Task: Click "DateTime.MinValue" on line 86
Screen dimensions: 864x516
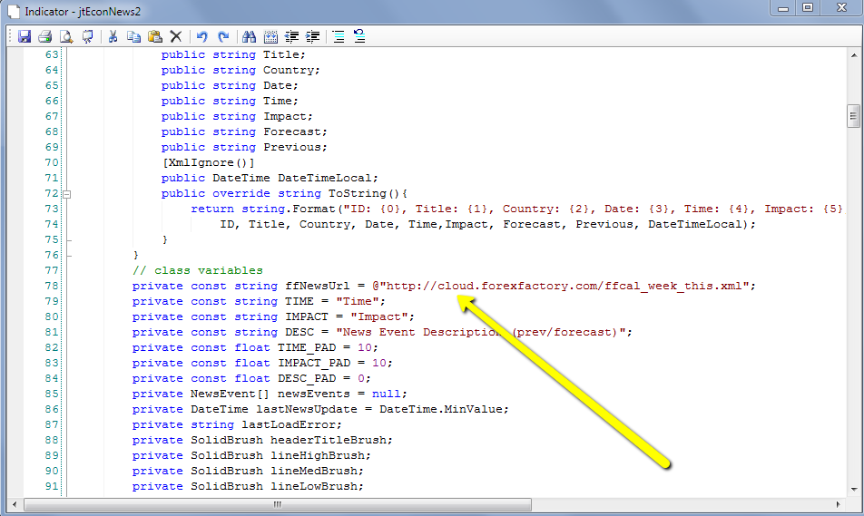Action: click(441, 409)
